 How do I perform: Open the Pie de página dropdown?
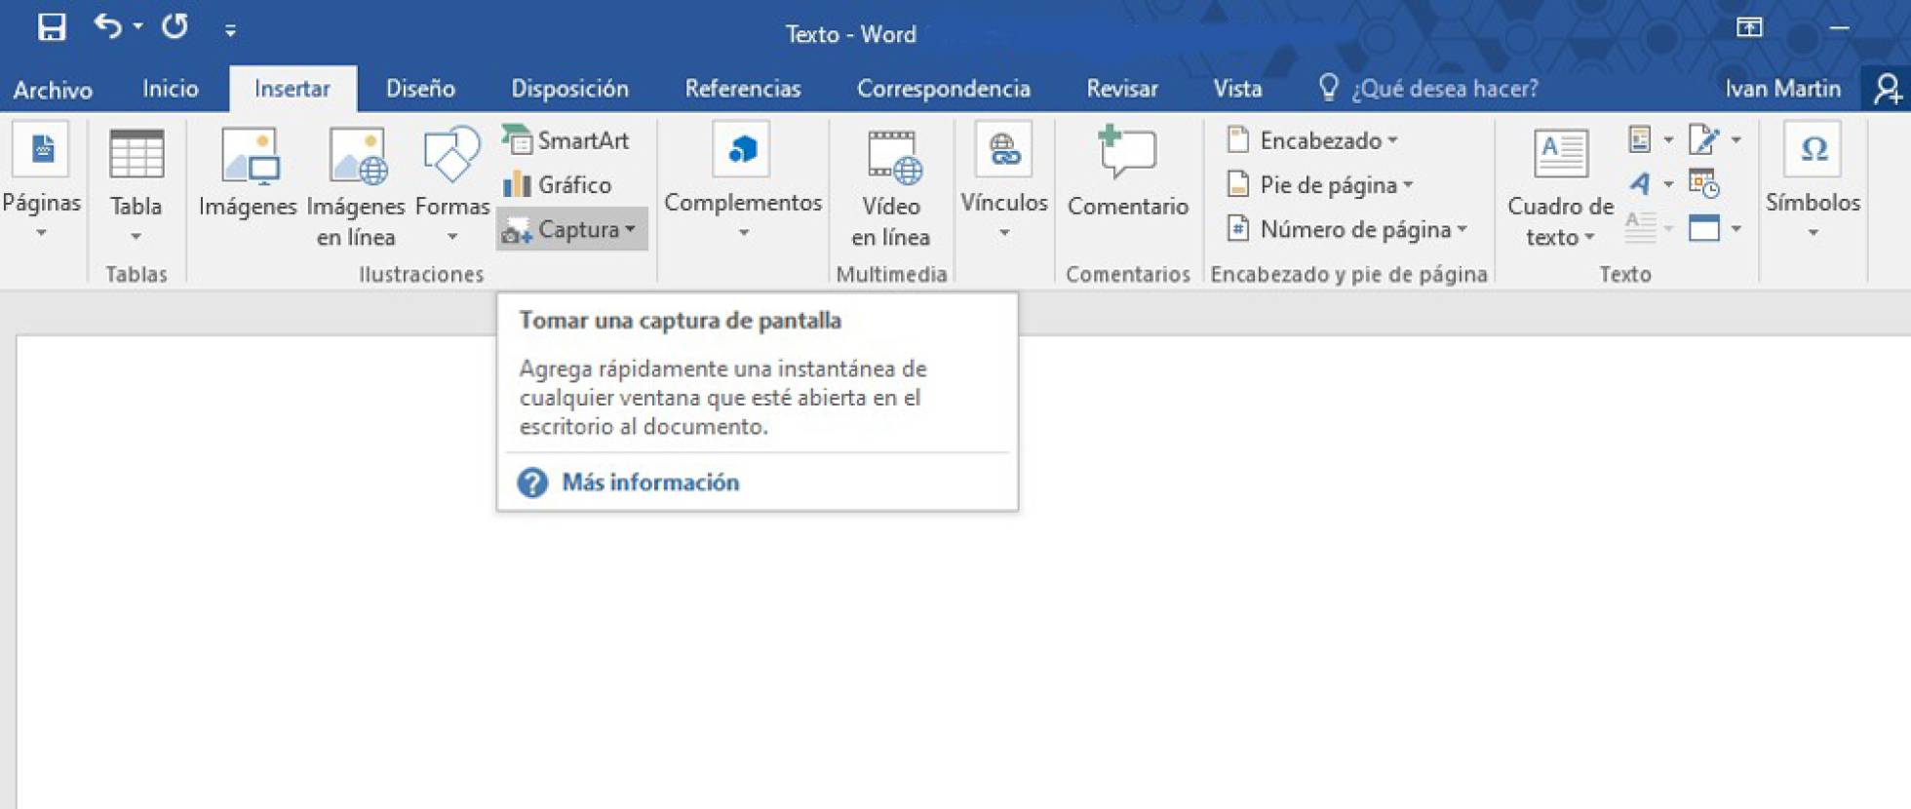(1320, 184)
